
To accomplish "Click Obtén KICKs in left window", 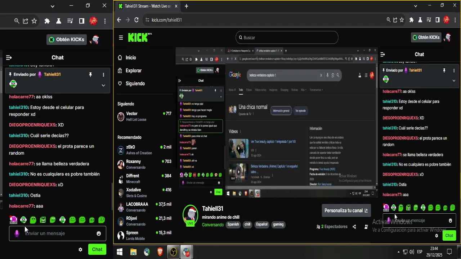I will [67, 40].
